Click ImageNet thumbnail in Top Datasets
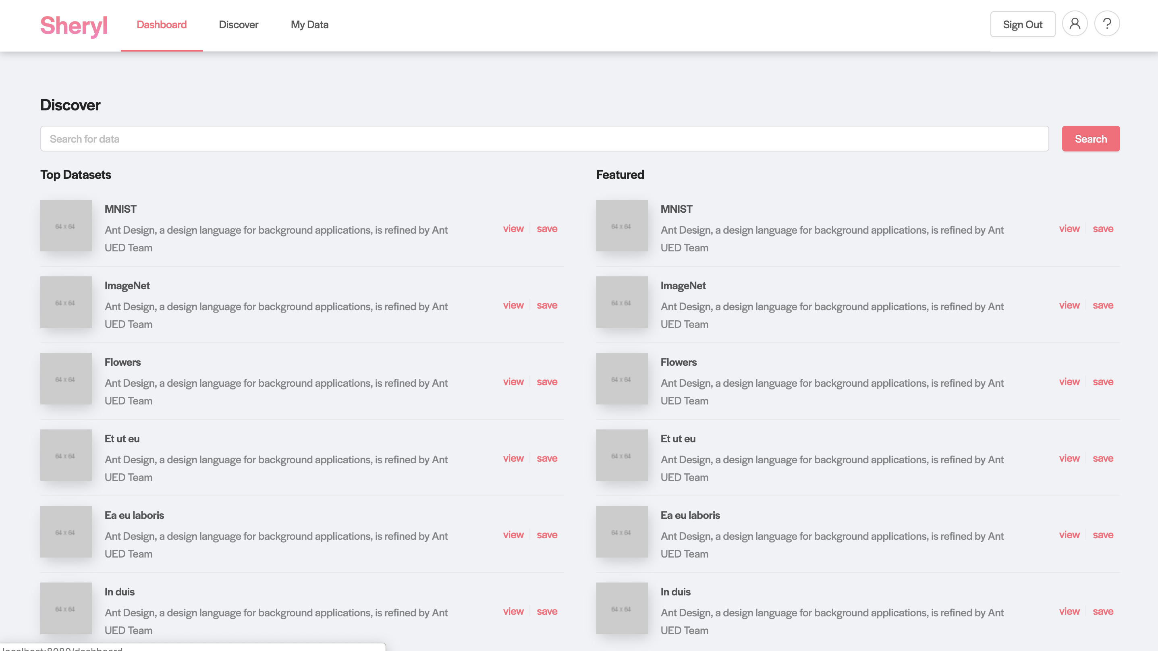 click(x=66, y=302)
